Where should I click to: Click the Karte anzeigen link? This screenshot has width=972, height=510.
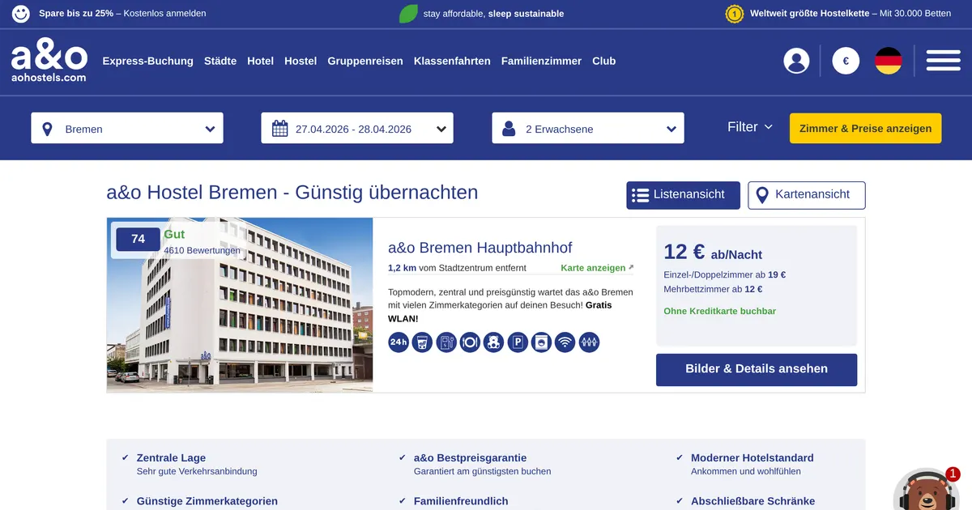[597, 268]
